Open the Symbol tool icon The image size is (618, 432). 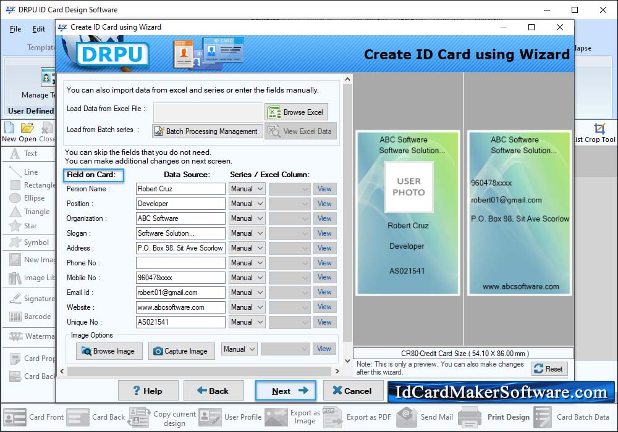15,243
